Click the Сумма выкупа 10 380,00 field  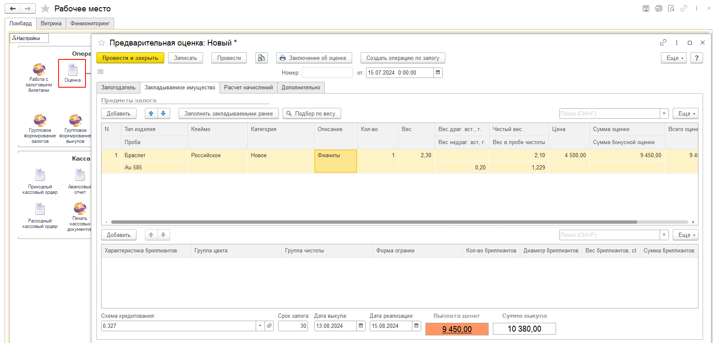(524, 329)
